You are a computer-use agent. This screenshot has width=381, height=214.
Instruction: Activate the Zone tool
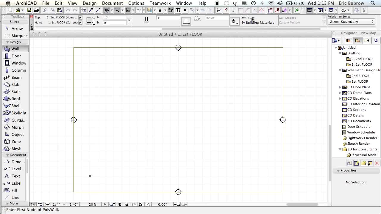pyautogui.click(x=15, y=141)
